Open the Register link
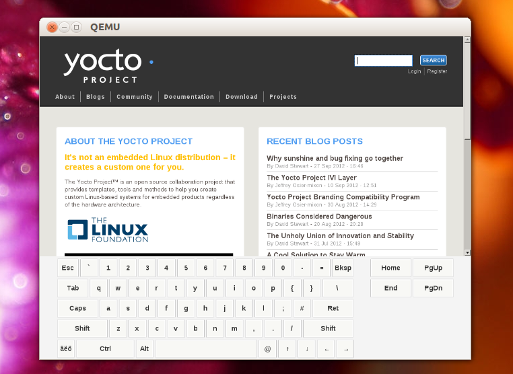513x374 pixels. [x=437, y=71]
